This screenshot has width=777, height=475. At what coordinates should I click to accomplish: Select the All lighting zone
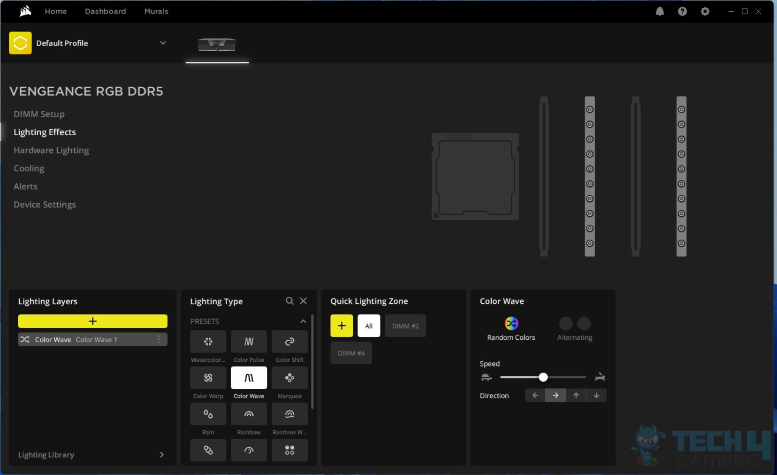click(369, 326)
